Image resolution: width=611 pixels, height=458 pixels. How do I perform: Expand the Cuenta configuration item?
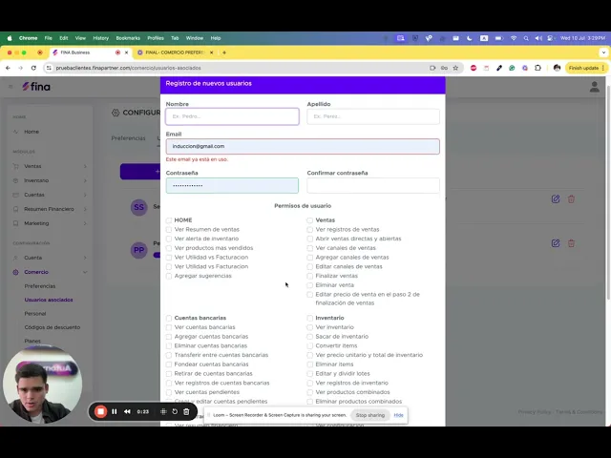[49, 258]
